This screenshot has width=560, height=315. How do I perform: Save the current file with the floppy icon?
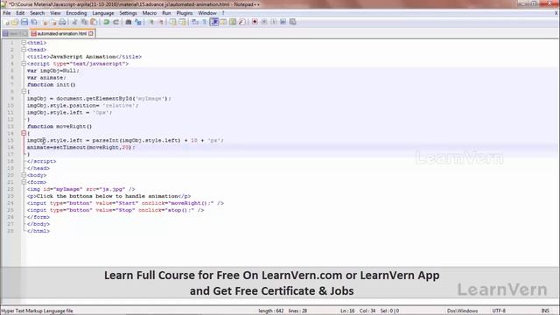pyautogui.click(x=24, y=22)
